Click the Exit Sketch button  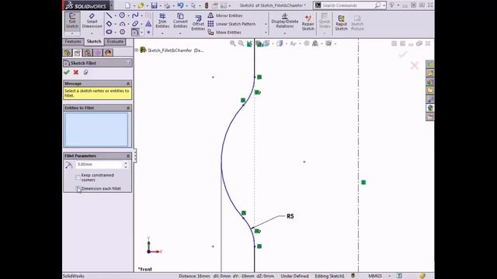[x=72, y=21]
